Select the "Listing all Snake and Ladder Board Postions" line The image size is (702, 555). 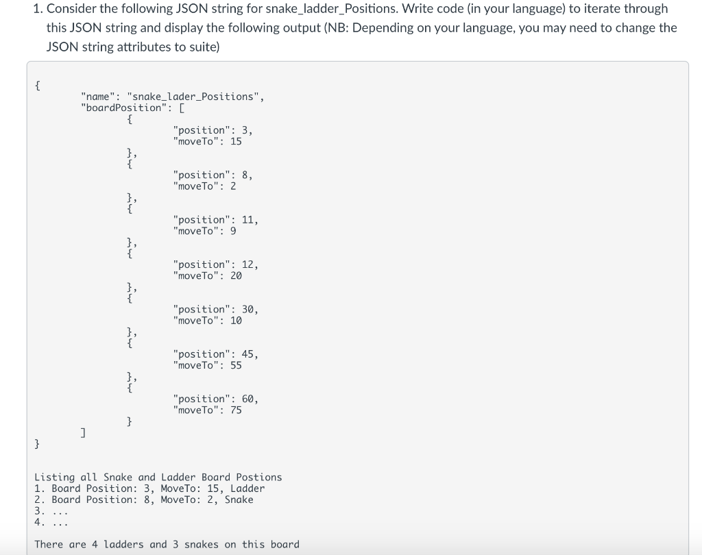(x=158, y=477)
